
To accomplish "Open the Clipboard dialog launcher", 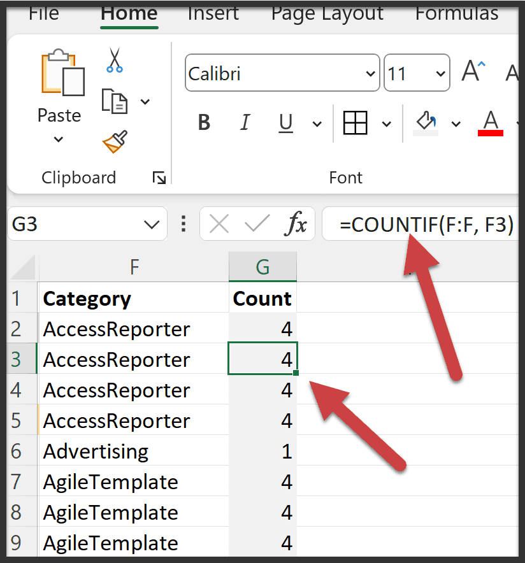I will pos(159,178).
